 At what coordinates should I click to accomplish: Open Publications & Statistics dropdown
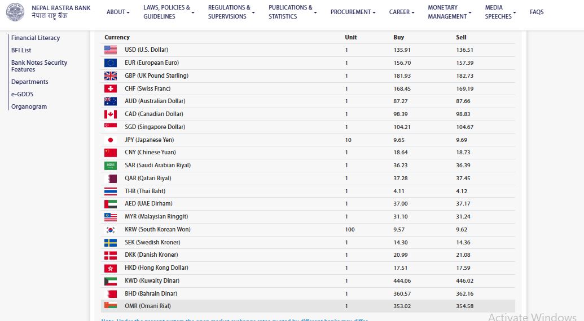(x=293, y=12)
